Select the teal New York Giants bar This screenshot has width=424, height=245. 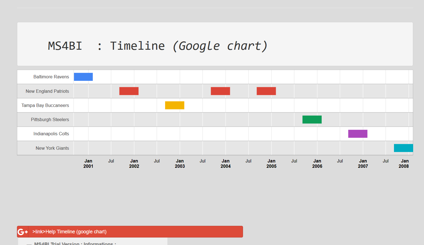point(403,148)
